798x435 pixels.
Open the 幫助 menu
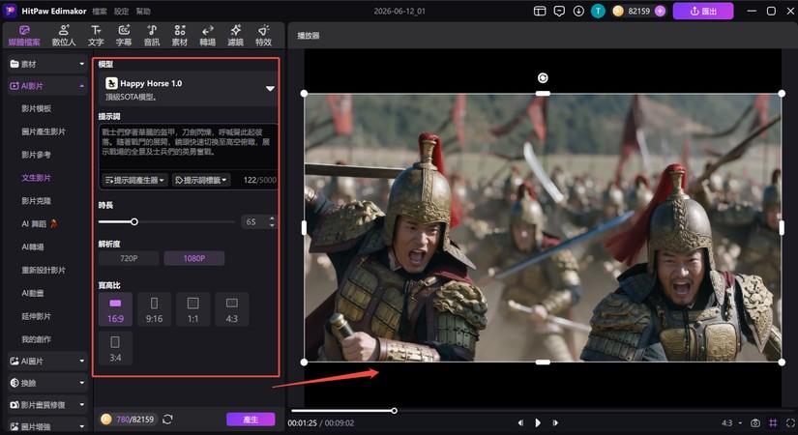point(143,12)
